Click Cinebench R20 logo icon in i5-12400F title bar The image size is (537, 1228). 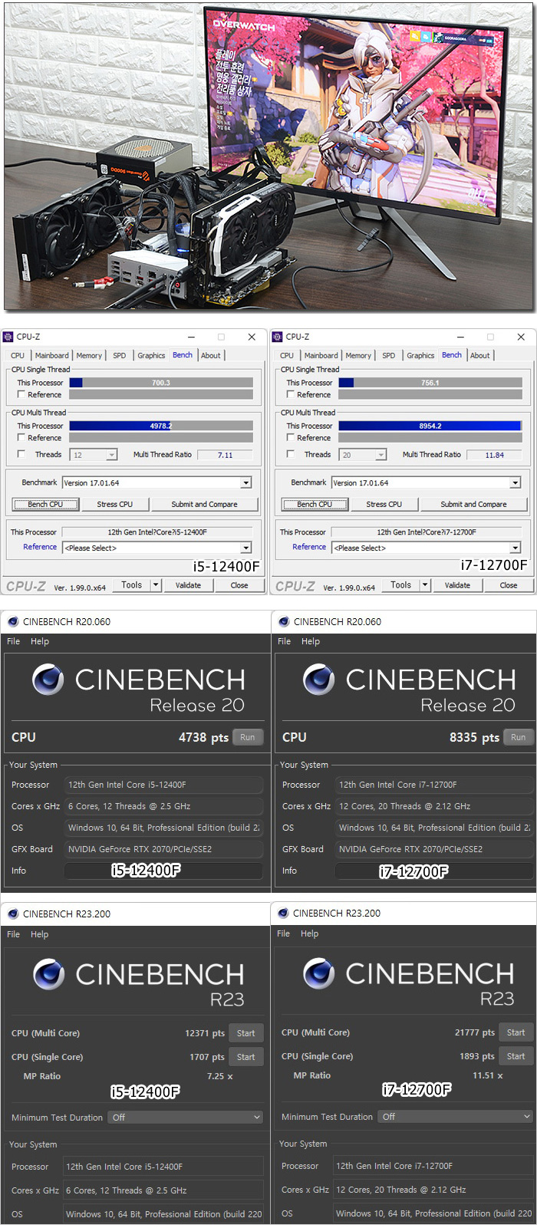point(13,621)
